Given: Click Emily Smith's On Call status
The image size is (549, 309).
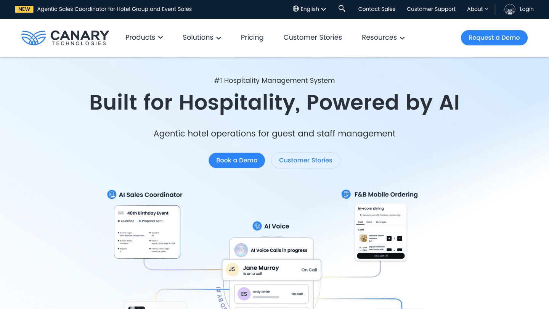Looking at the screenshot, I should tap(297, 294).
